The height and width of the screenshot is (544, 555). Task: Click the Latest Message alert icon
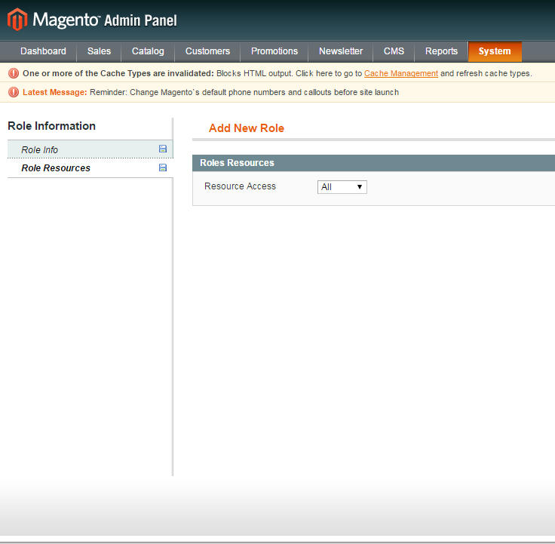14,92
